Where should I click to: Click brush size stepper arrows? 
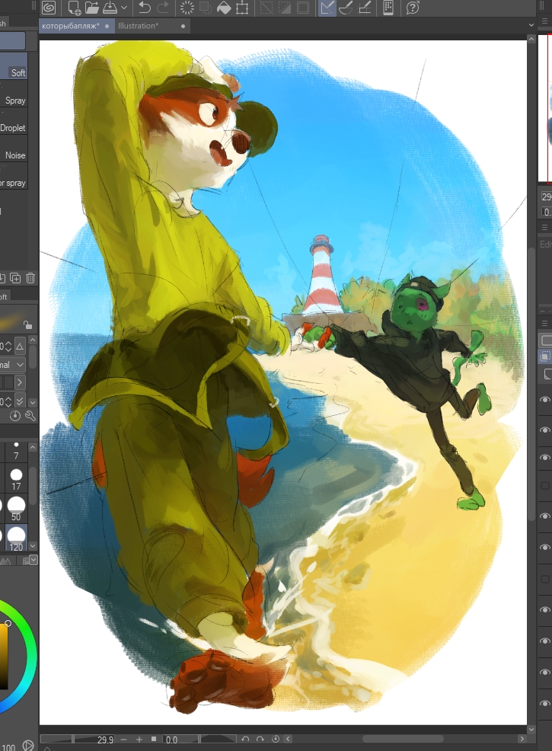click(x=8, y=347)
